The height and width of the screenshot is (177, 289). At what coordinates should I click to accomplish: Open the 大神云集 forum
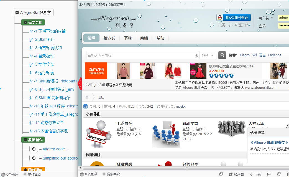[256, 123]
